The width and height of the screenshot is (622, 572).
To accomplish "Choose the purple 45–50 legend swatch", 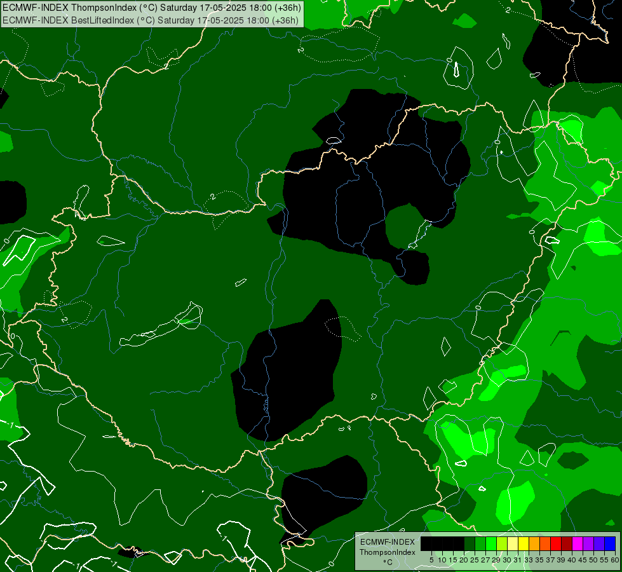I will coord(588,543).
